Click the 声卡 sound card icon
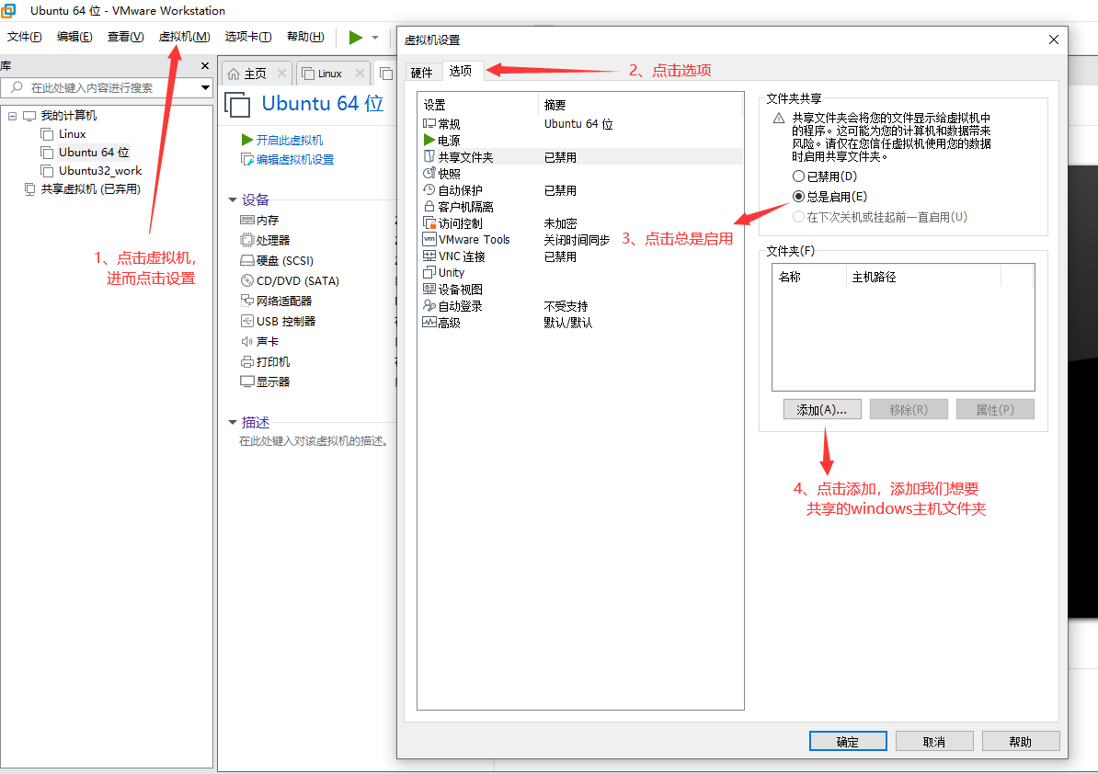 click(x=246, y=341)
